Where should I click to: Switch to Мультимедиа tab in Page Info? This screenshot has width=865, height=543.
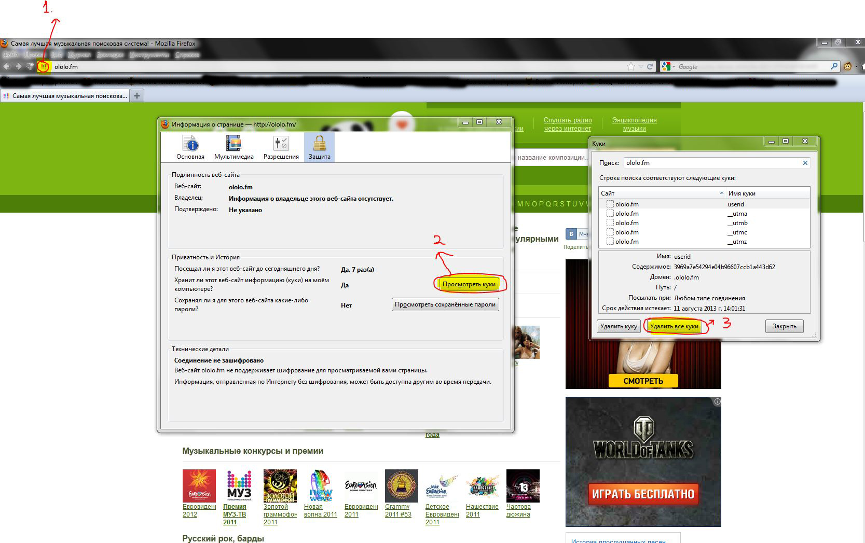click(x=234, y=147)
